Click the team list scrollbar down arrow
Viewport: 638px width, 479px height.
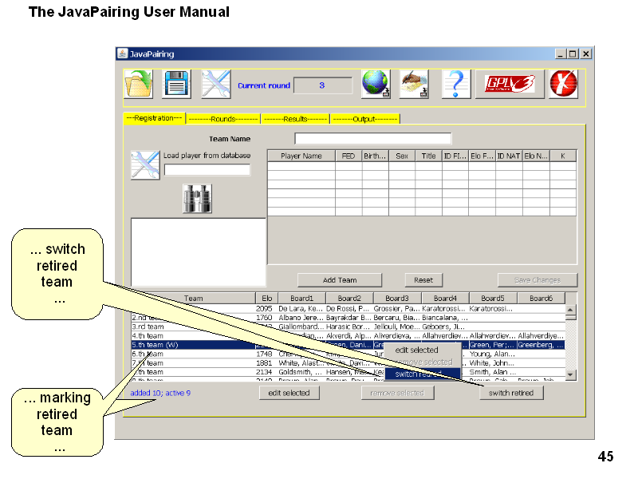coord(570,374)
